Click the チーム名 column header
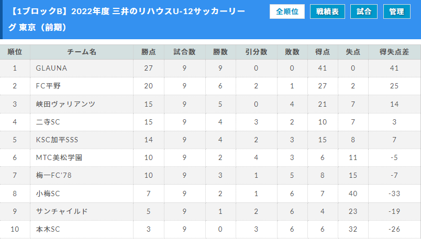 [x=82, y=52]
